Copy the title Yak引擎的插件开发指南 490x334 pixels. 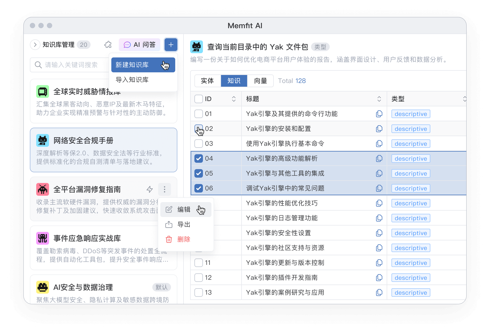tap(379, 278)
